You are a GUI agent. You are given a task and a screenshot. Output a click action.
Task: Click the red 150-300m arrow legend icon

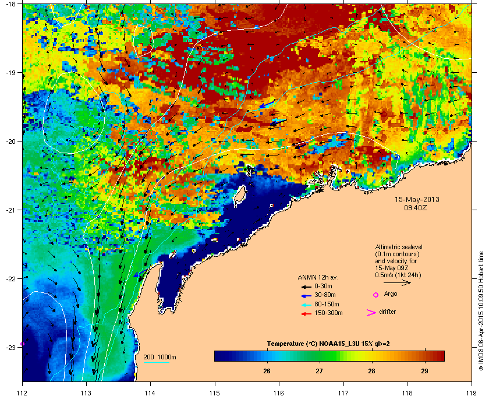[x=306, y=314]
